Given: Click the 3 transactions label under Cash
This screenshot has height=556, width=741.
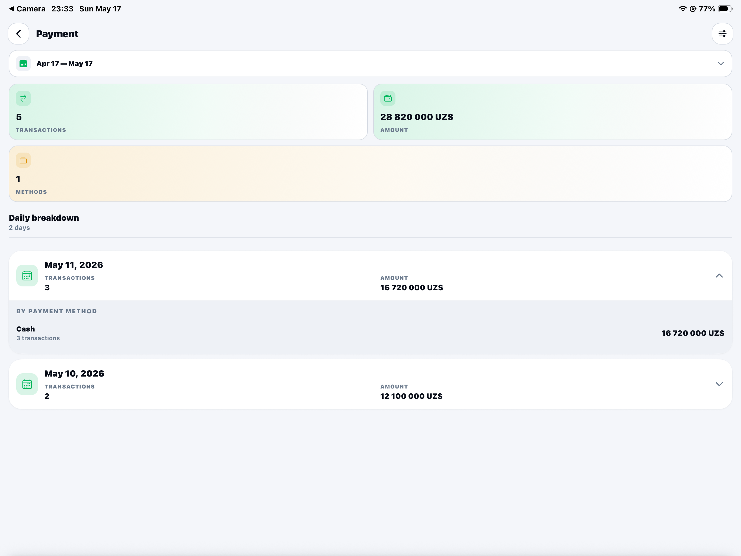Looking at the screenshot, I should pos(38,338).
